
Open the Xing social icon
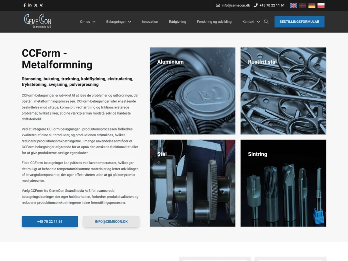coord(41,5)
